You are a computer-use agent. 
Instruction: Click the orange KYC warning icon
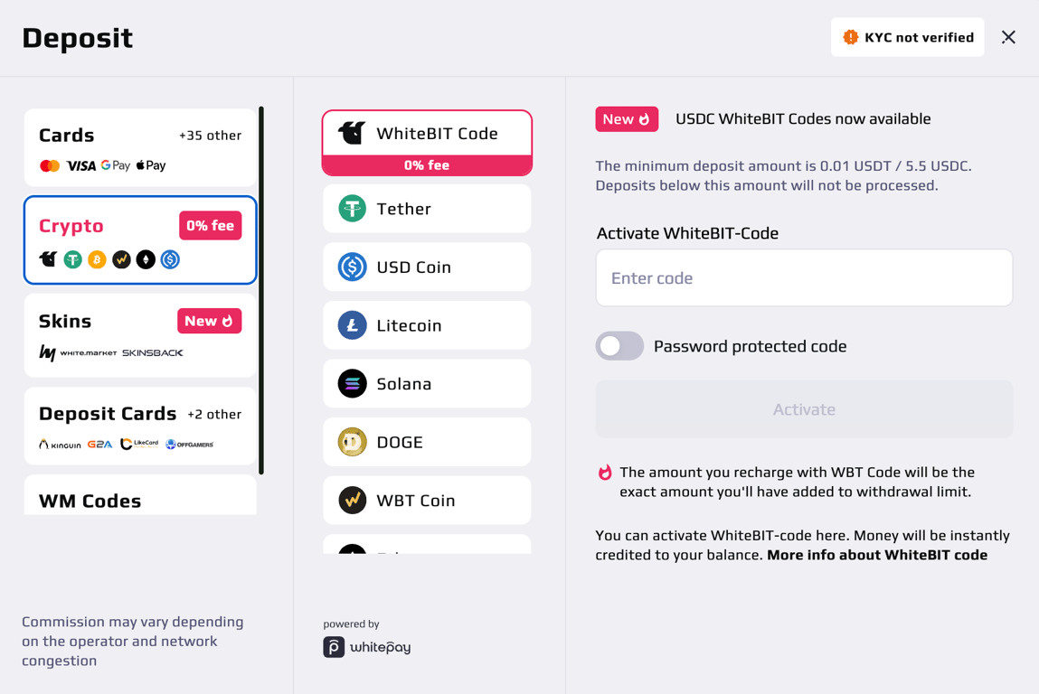[850, 37]
